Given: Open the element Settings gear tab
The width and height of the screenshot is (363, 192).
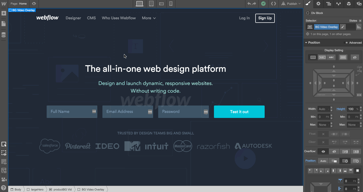Looking at the screenshot, I should click(x=318, y=4).
